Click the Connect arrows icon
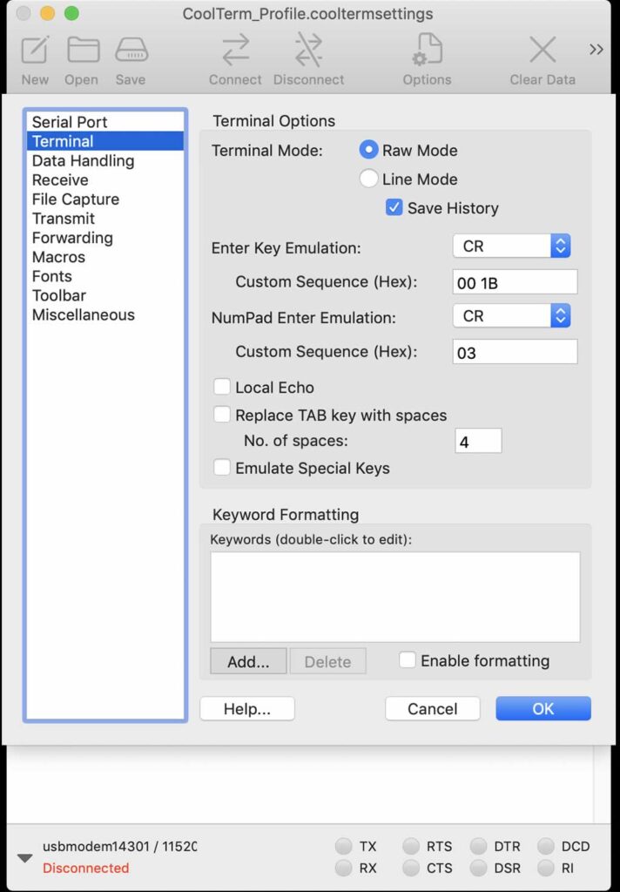Screen dimensions: 620x892 pyautogui.click(x=235, y=51)
